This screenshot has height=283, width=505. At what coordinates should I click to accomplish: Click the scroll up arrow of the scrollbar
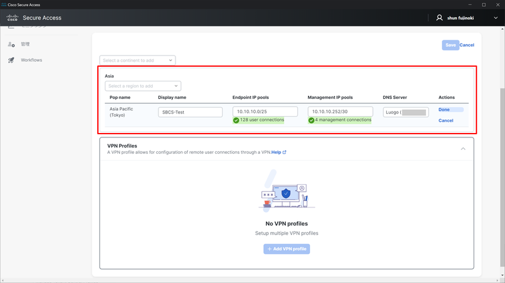tap(502, 29)
